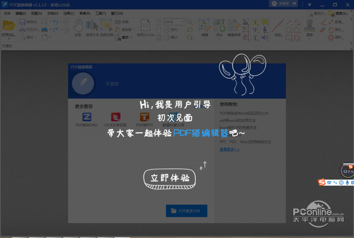The height and width of the screenshot is (238, 354).
Task: Click the Zoom In (放大) plus icon
Action: [x=167, y=29]
